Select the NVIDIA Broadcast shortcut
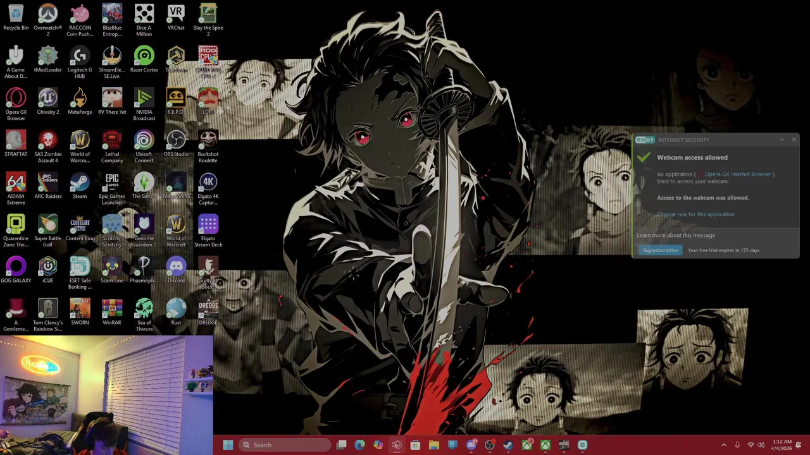 (144, 104)
